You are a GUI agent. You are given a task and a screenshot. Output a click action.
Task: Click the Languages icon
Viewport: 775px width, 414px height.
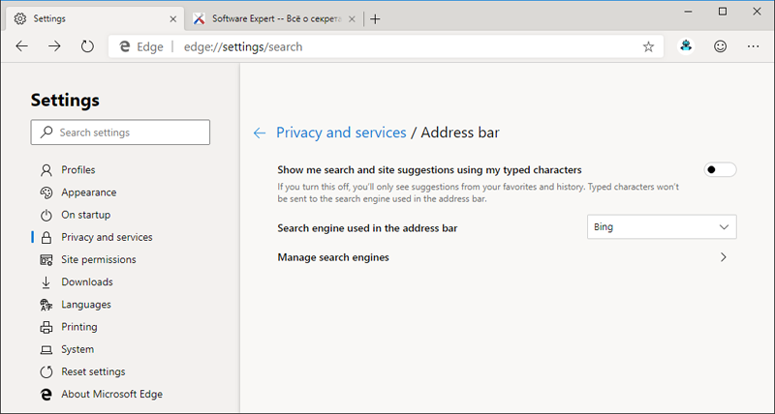46,305
